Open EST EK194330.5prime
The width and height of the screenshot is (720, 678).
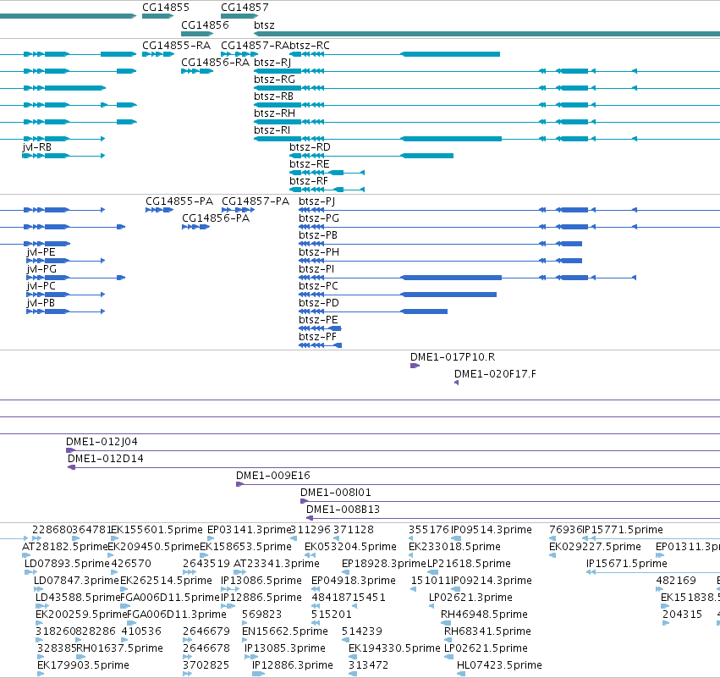point(394,649)
